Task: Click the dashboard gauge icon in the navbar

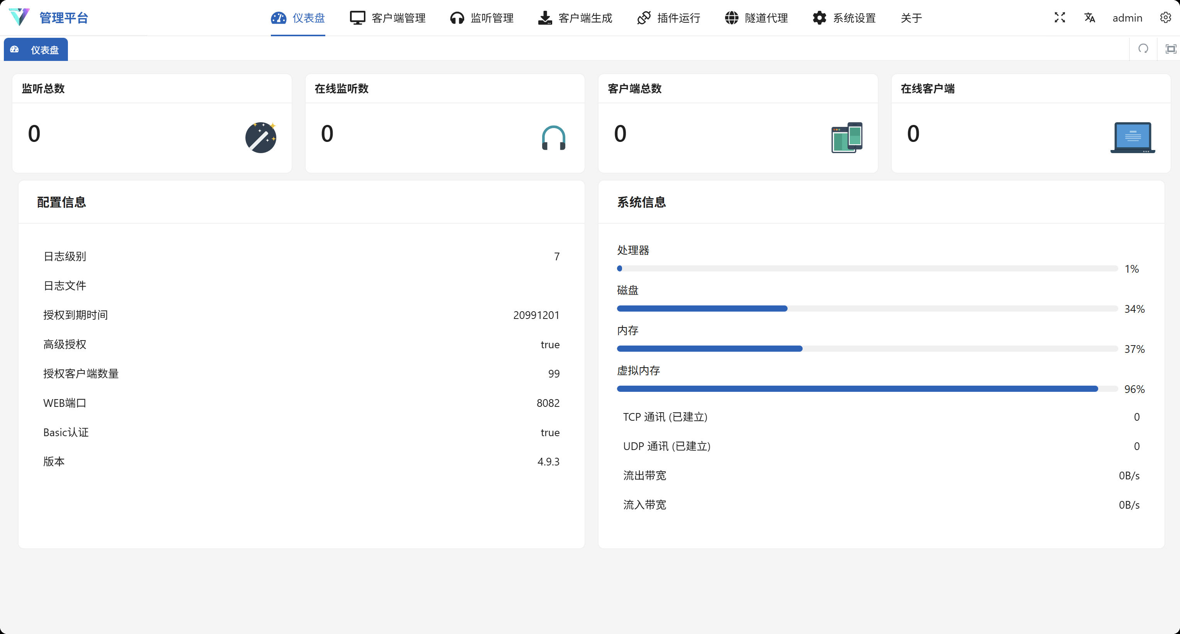Action: coord(279,17)
